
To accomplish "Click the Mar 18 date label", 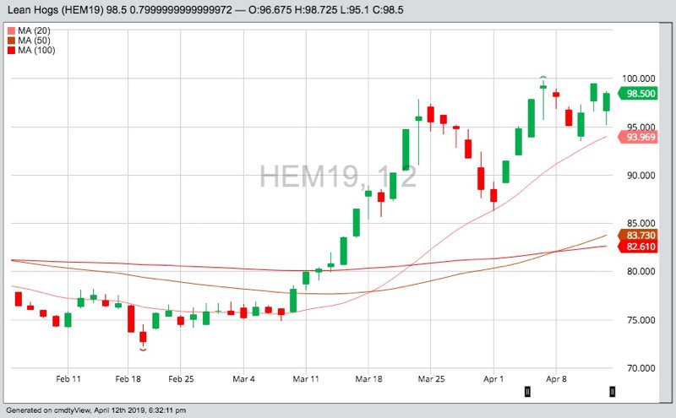I will click(x=368, y=379).
